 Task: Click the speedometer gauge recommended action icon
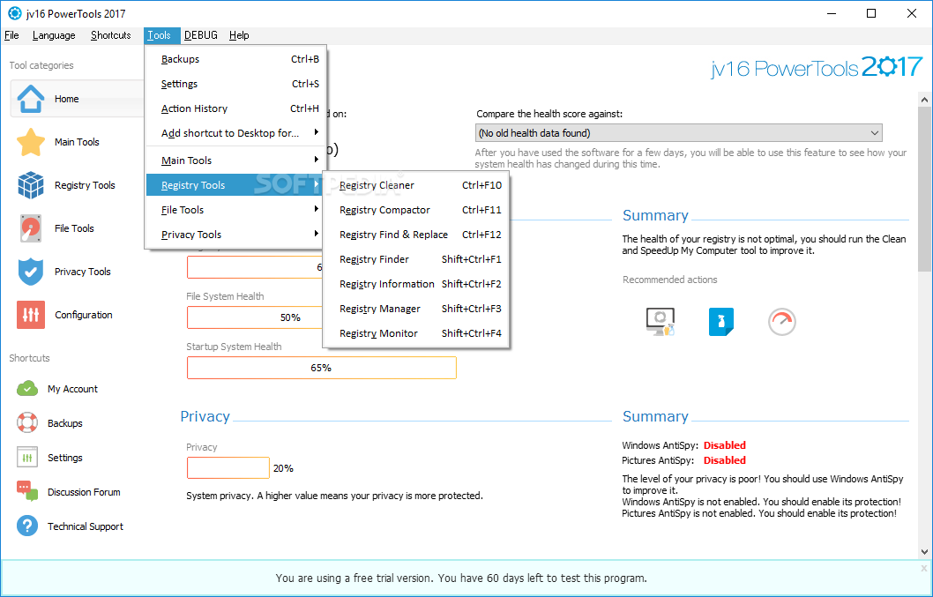click(782, 321)
